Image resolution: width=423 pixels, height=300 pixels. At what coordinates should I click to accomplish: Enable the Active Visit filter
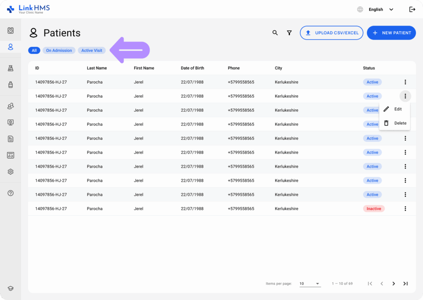pyautogui.click(x=92, y=50)
